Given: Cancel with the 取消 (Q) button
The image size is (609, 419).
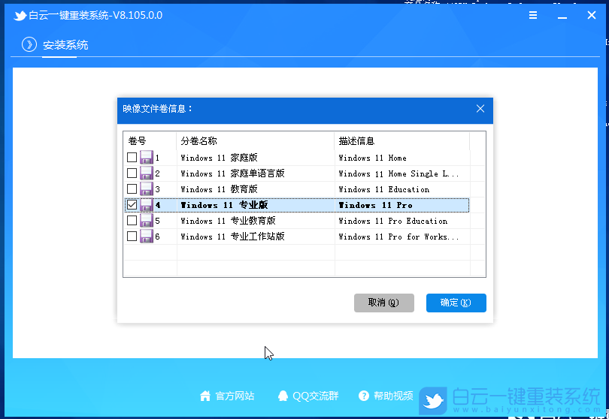Looking at the screenshot, I should [383, 303].
